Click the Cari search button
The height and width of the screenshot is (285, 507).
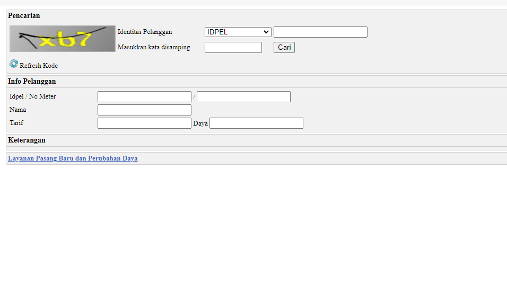(x=284, y=48)
